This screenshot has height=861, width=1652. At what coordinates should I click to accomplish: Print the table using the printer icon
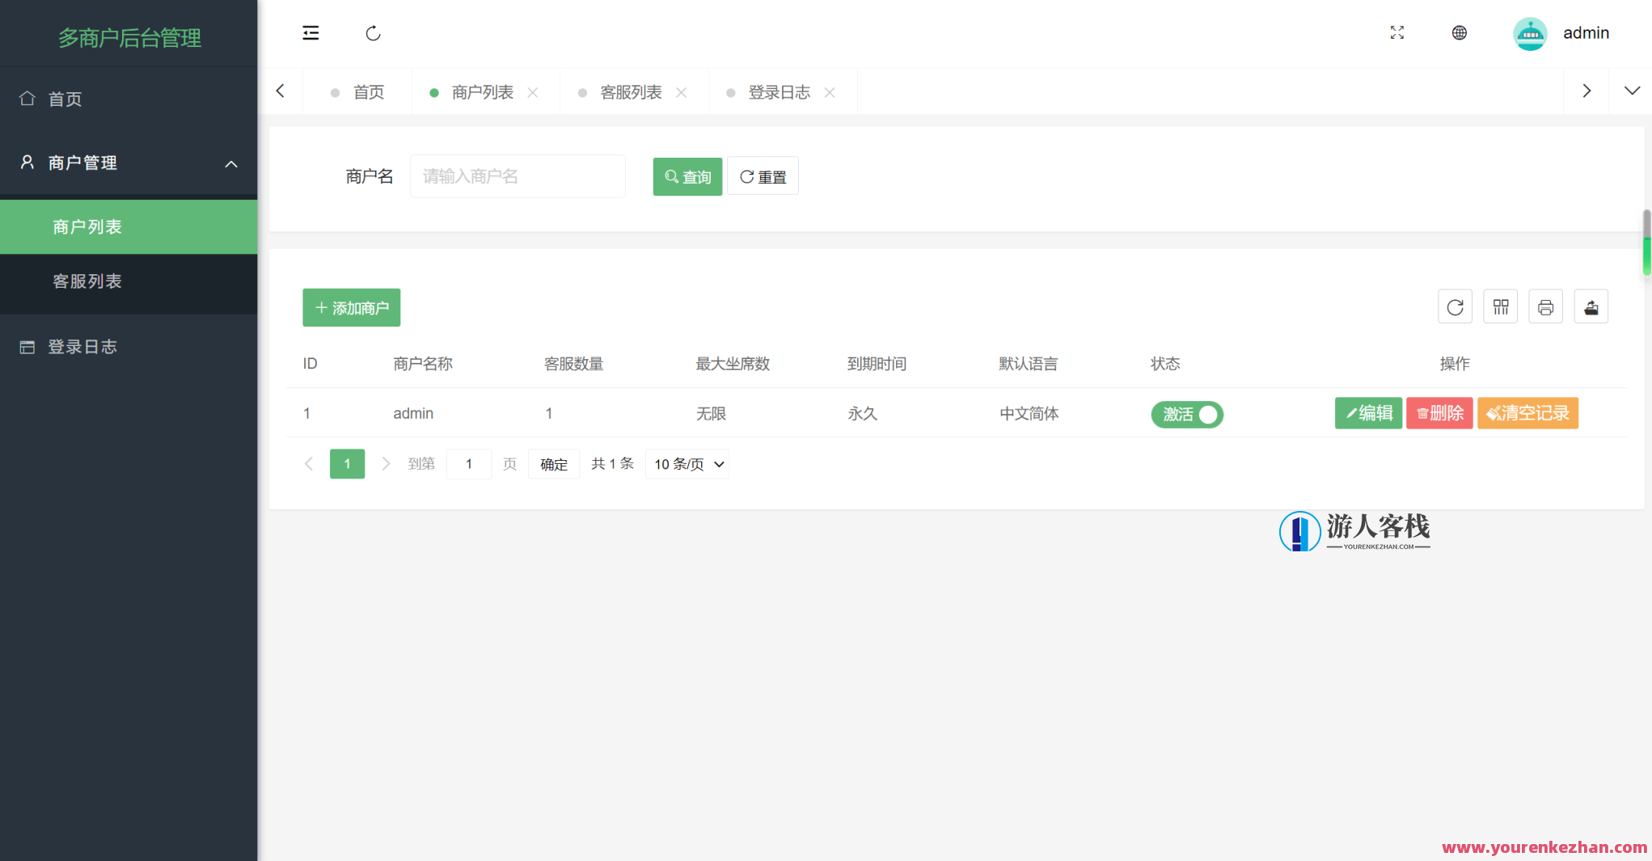(1546, 307)
